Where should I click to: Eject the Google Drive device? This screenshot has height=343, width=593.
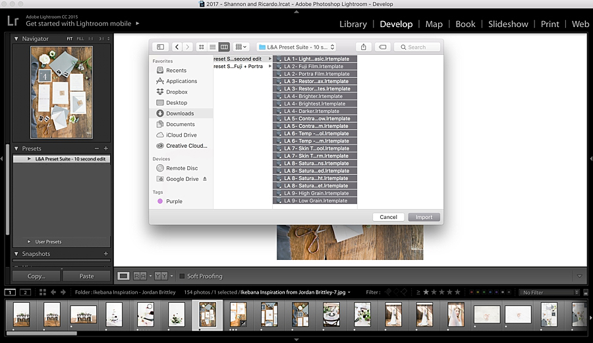pos(205,179)
